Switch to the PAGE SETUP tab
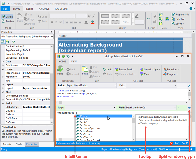 pos(61,9)
